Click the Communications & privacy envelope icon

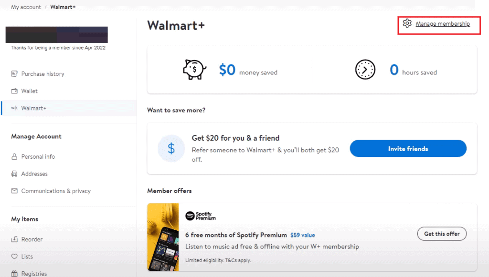[x=14, y=191]
